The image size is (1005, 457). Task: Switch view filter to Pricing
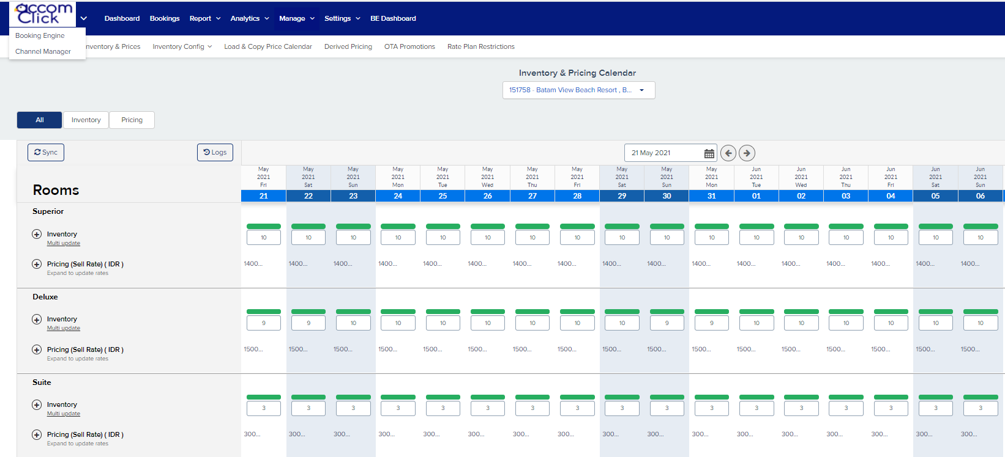(132, 120)
